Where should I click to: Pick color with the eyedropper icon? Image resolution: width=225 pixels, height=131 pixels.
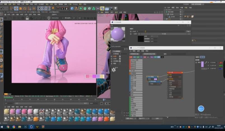coord(206,62)
